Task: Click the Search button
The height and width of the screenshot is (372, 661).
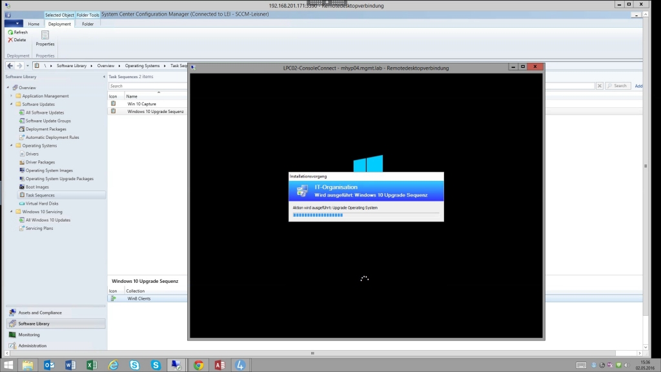Action: click(x=618, y=86)
